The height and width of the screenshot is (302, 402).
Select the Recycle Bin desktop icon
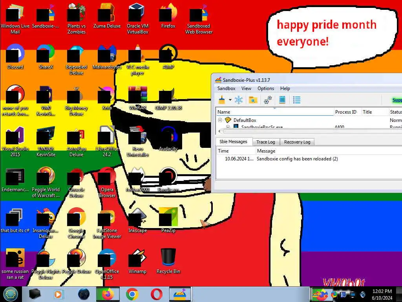pyautogui.click(x=168, y=261)
